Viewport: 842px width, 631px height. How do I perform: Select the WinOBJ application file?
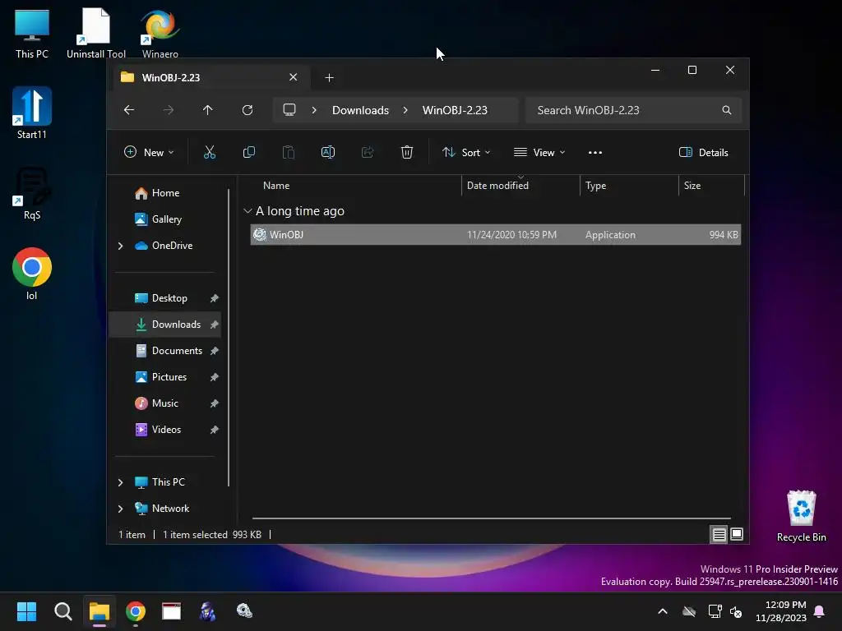coord(496,235)
